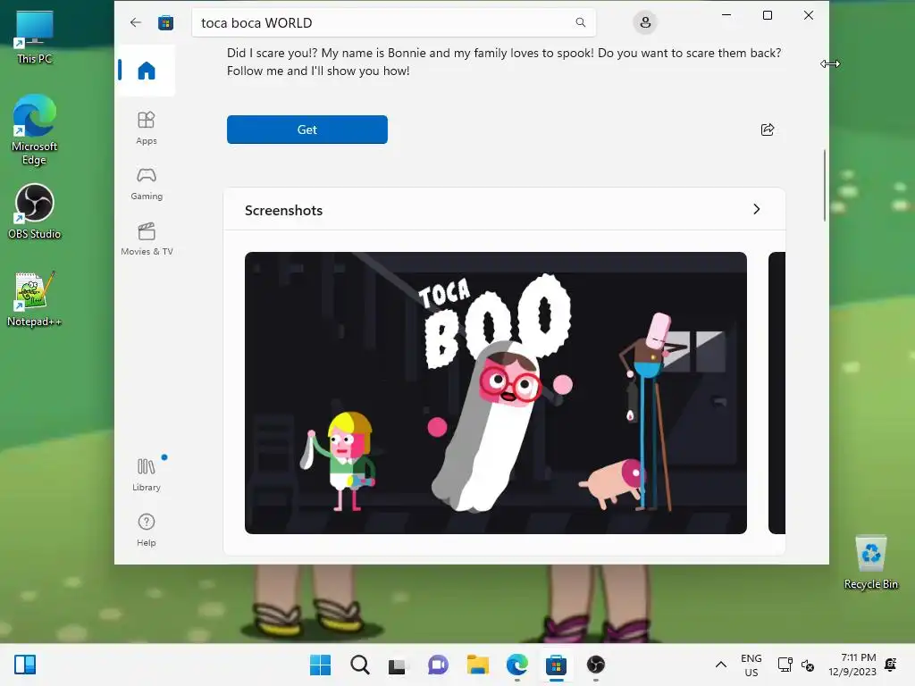Viewport: 915px width, 686px height.
Task: Open the Widgets button on taskbar
Action: [x=24, y=665]
